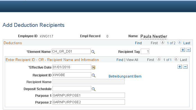Go to Last row in Deductions
The width and height of the screenshot is (196, 110).
(187, 43)
